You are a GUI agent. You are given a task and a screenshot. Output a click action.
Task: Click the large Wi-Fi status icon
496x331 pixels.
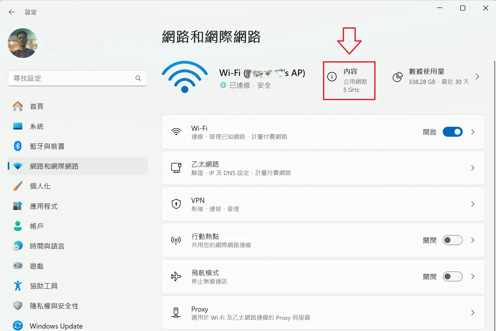[x=185, y=77]
